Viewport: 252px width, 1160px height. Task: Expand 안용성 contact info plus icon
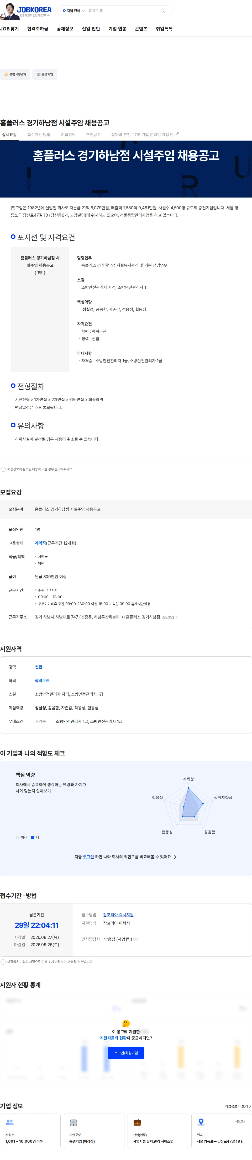coord(136,939)
